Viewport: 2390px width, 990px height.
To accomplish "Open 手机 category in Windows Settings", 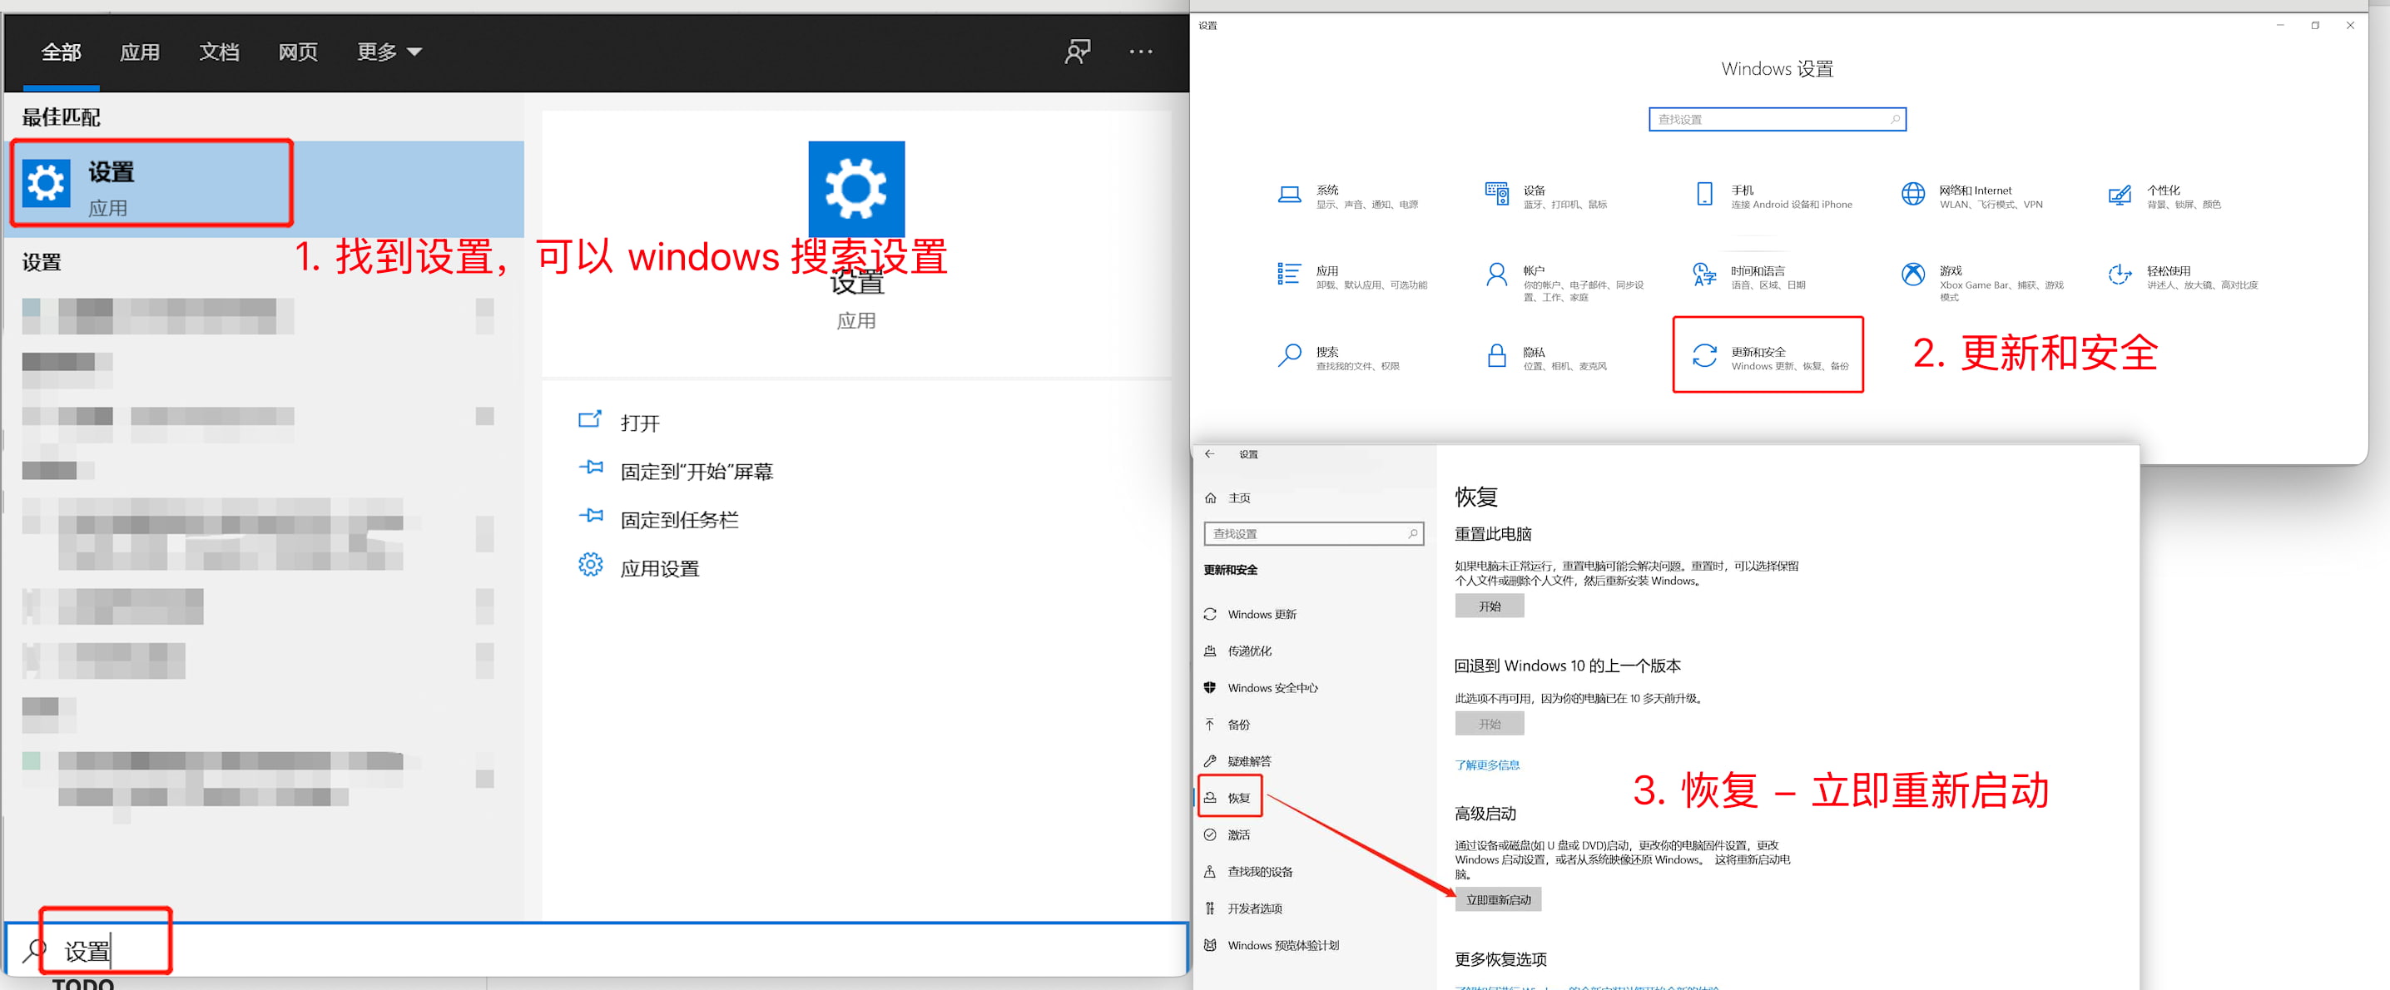I will point(1773,196).
